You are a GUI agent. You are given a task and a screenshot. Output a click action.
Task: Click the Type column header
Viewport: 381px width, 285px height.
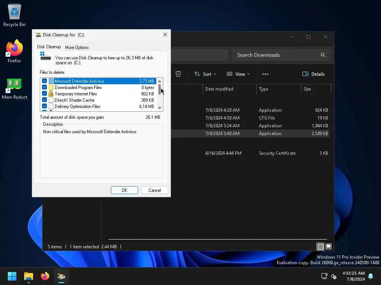[279, 89]
